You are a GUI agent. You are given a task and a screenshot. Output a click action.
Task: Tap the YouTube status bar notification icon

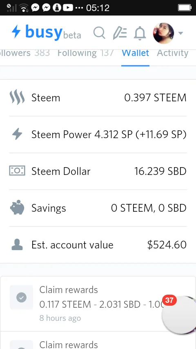(x=68, y=8)
